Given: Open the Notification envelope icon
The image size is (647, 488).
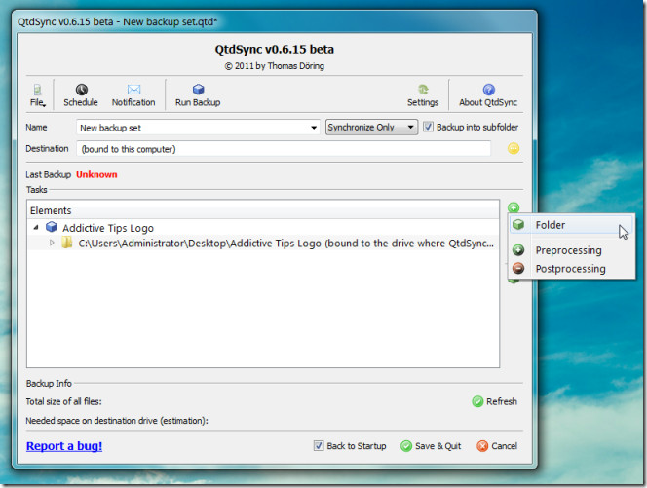Looking at the screenshot, I should click(x=133, y=90).
